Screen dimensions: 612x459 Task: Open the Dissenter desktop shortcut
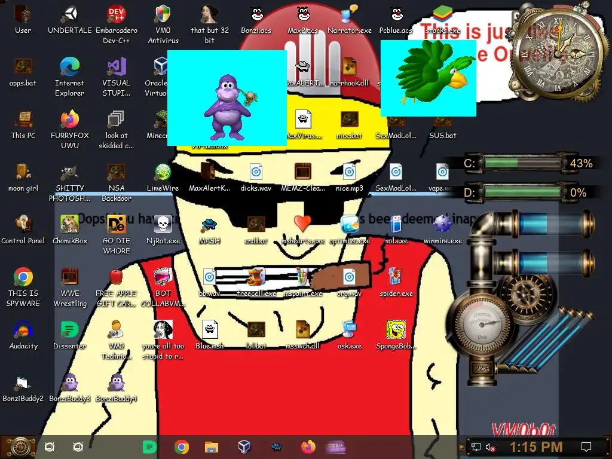pyautogui.click(x=70, y=335)
